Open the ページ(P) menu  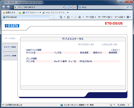pos(91,17)
